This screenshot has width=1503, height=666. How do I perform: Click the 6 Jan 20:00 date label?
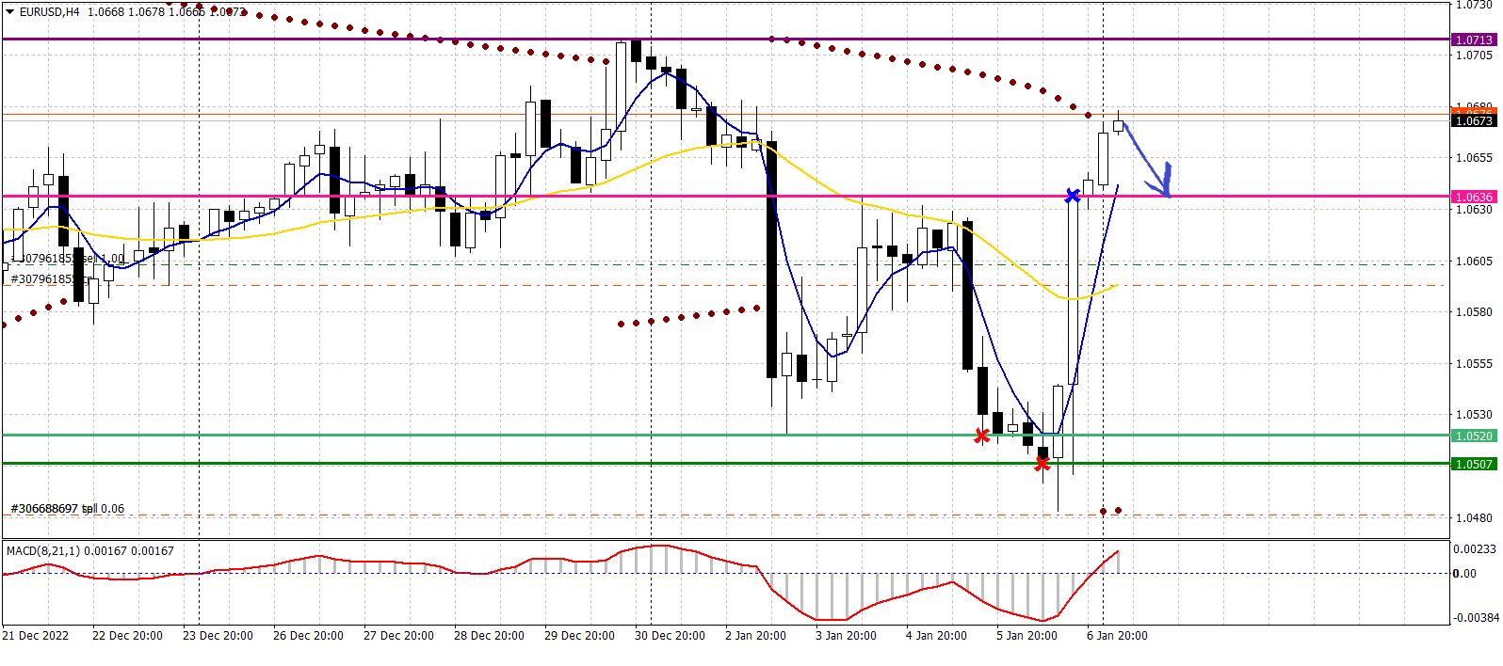pyautogui.click(x=1117, y=636)
